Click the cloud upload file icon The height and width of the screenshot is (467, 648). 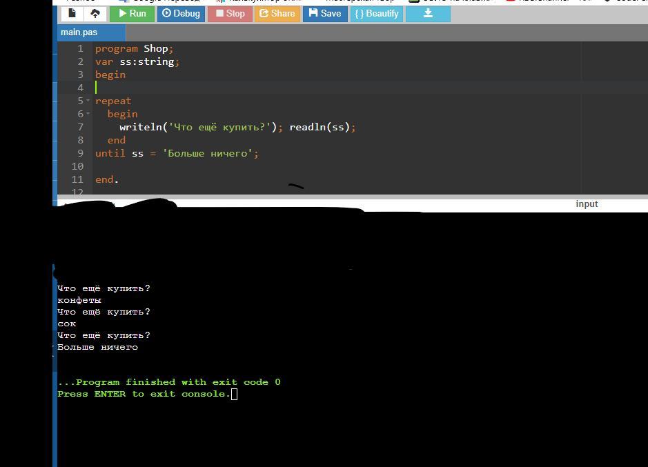(95, 13)
